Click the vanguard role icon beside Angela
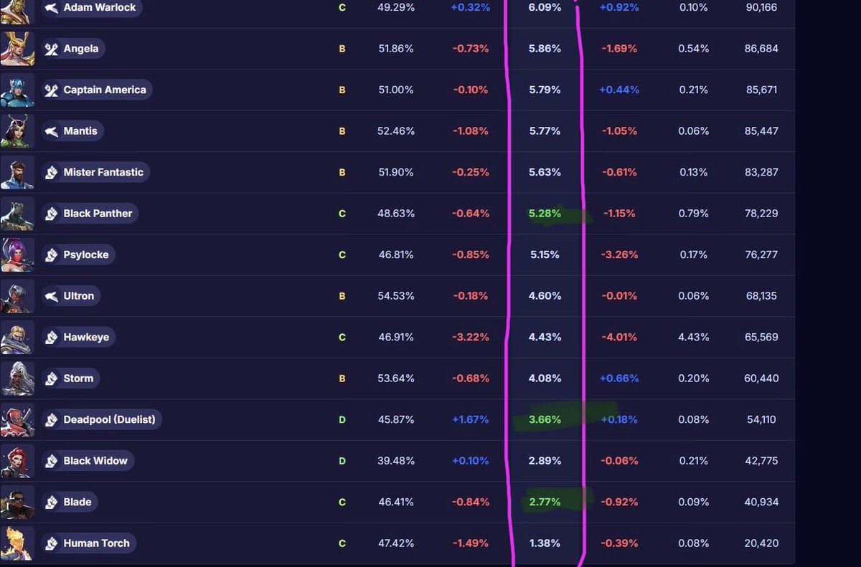 coord(52,49)
